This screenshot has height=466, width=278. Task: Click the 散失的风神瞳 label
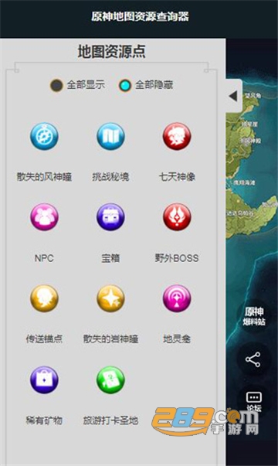44,177
